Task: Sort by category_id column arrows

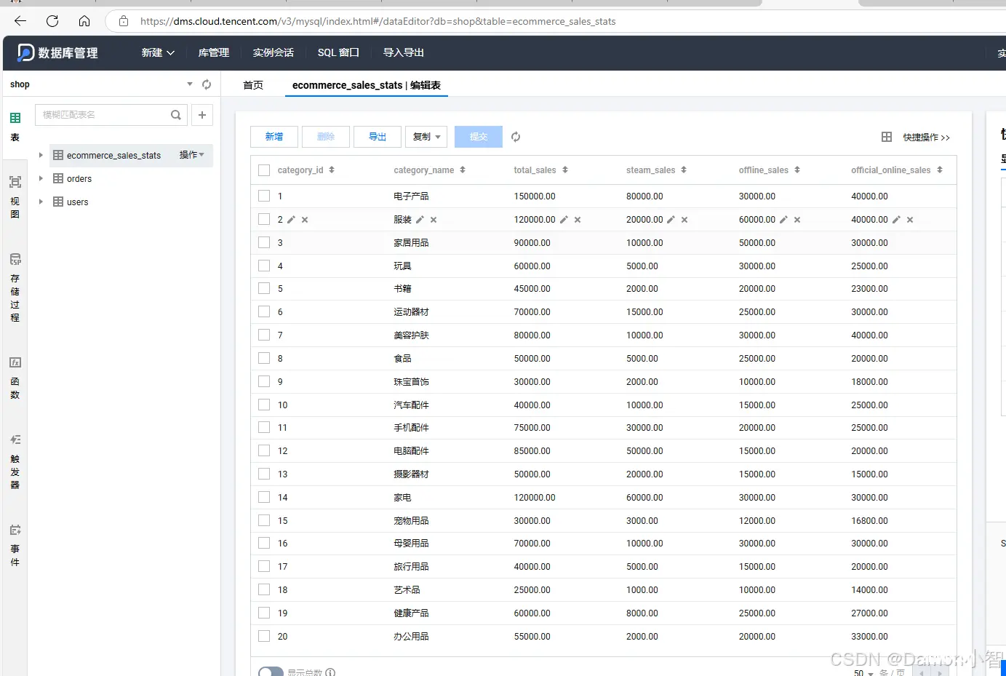Action: pyautogui.click(x=332, y=170)
